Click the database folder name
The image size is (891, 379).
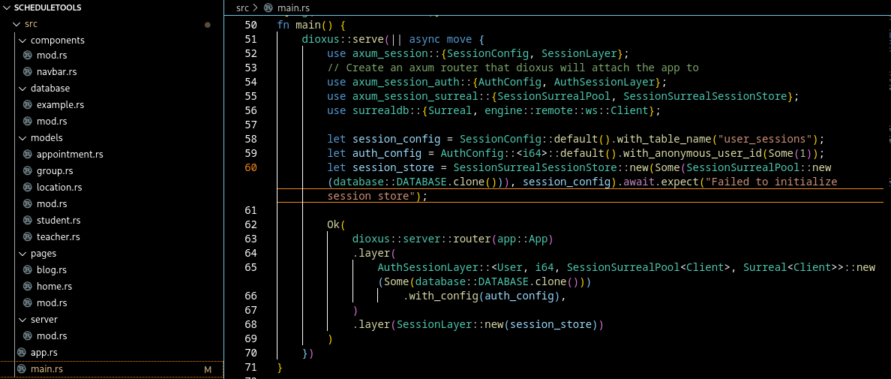click(50, 89)
